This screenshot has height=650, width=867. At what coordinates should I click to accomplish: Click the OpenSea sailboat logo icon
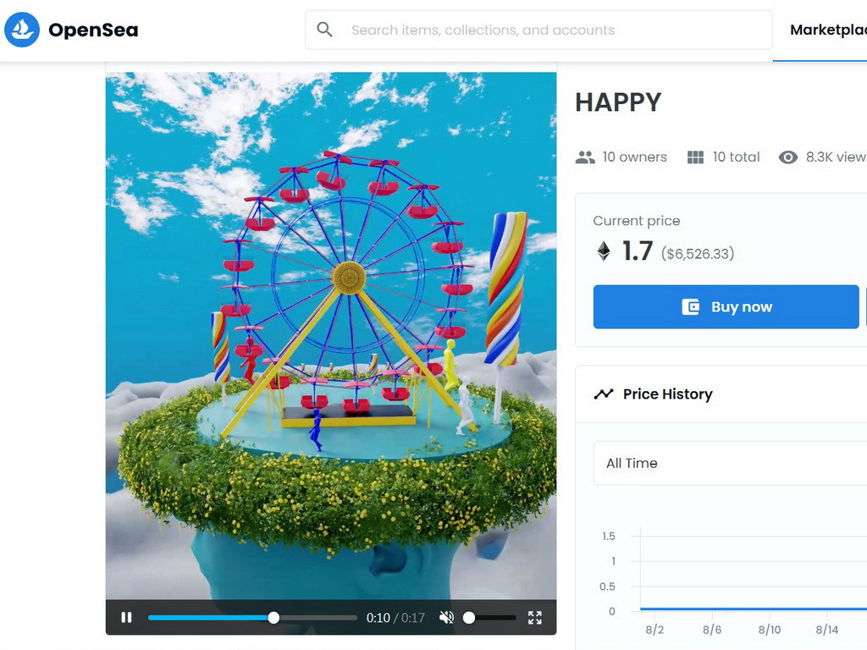tap(22, 30)
